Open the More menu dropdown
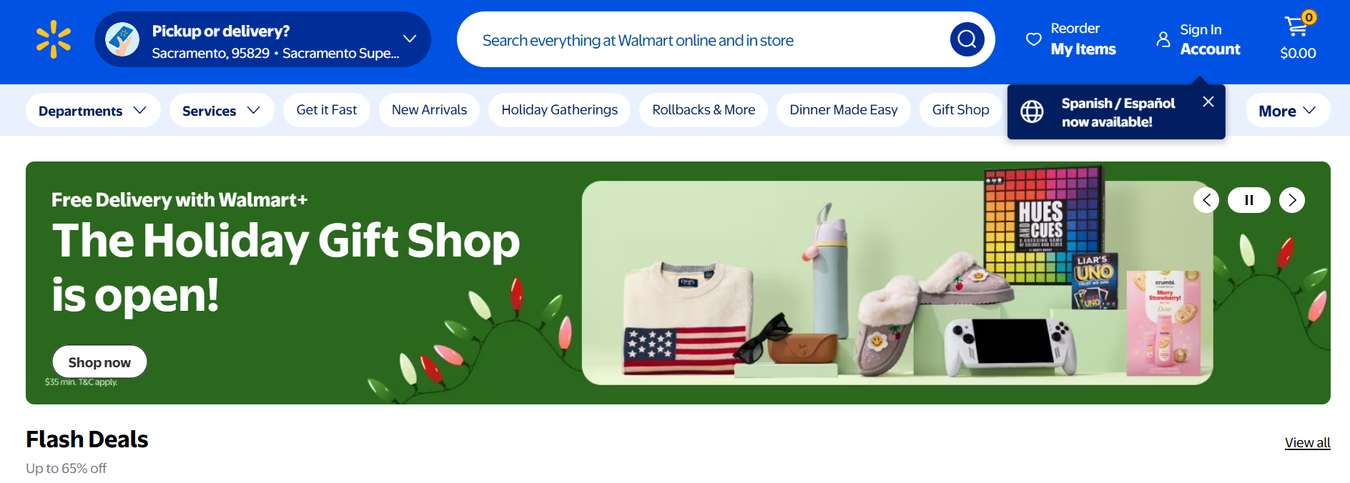The image size is (1350, 483). [x=1288, y=111]
